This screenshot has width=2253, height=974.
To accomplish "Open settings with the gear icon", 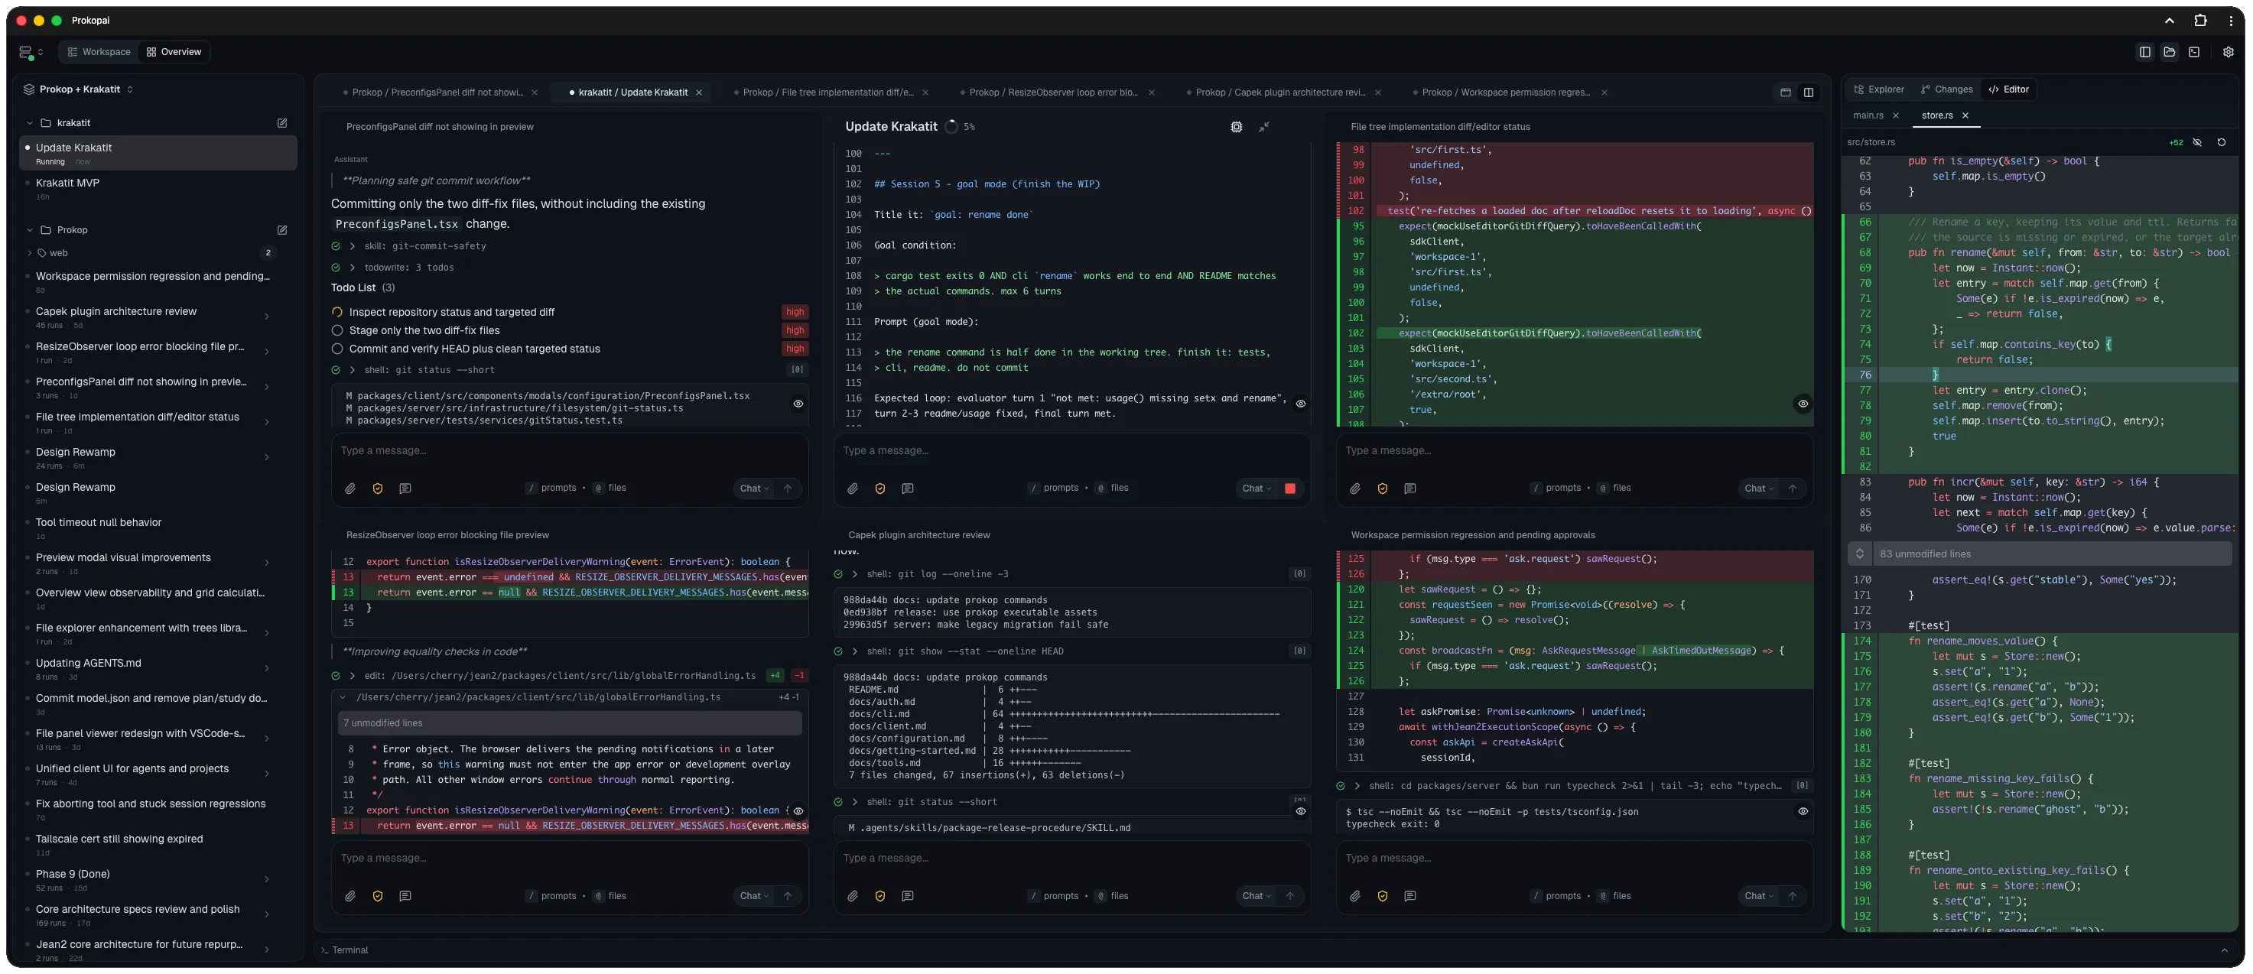I will point(2229,53).
